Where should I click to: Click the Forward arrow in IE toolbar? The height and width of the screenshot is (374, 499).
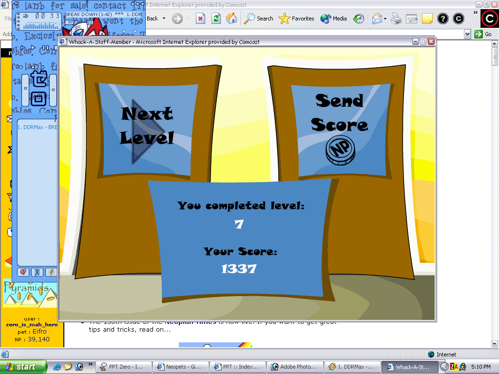click(x=177, y=19)
